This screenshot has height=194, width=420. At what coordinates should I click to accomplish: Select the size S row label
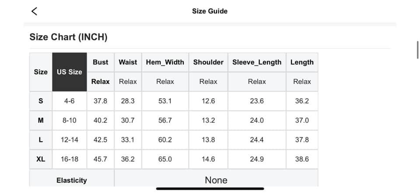point(41,101)
